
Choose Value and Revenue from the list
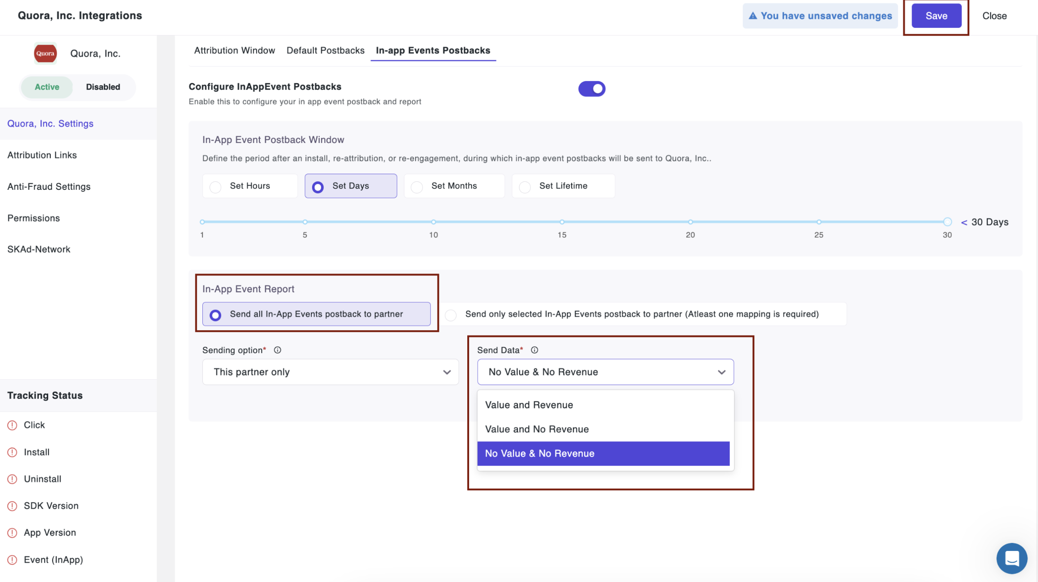click(603, 405)
